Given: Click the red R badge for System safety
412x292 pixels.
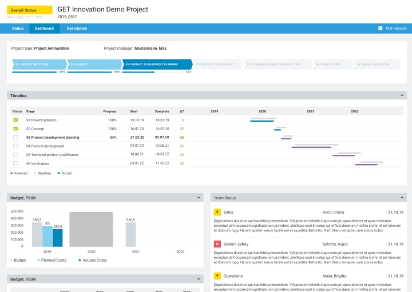Looking at the screenshot, I should pos(217,244).
